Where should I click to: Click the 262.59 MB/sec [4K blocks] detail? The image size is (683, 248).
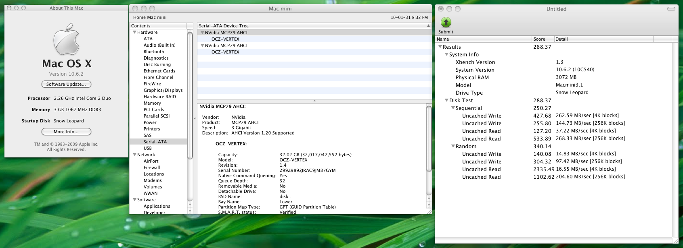tap(587, 116)
